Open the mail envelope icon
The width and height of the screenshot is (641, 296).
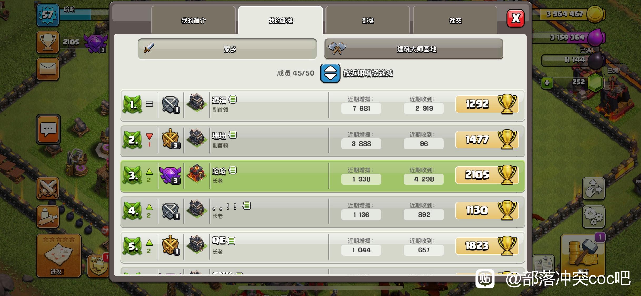click(48, 69)
